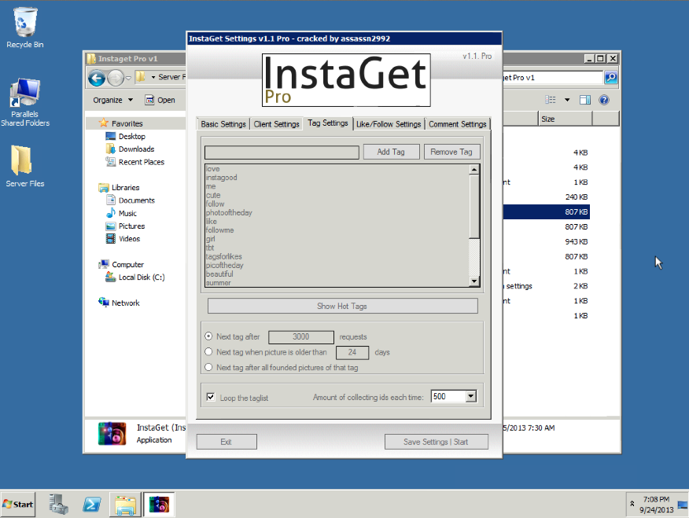Click the Add Tag button
The image size is (689, 518).
pos(391,152)
